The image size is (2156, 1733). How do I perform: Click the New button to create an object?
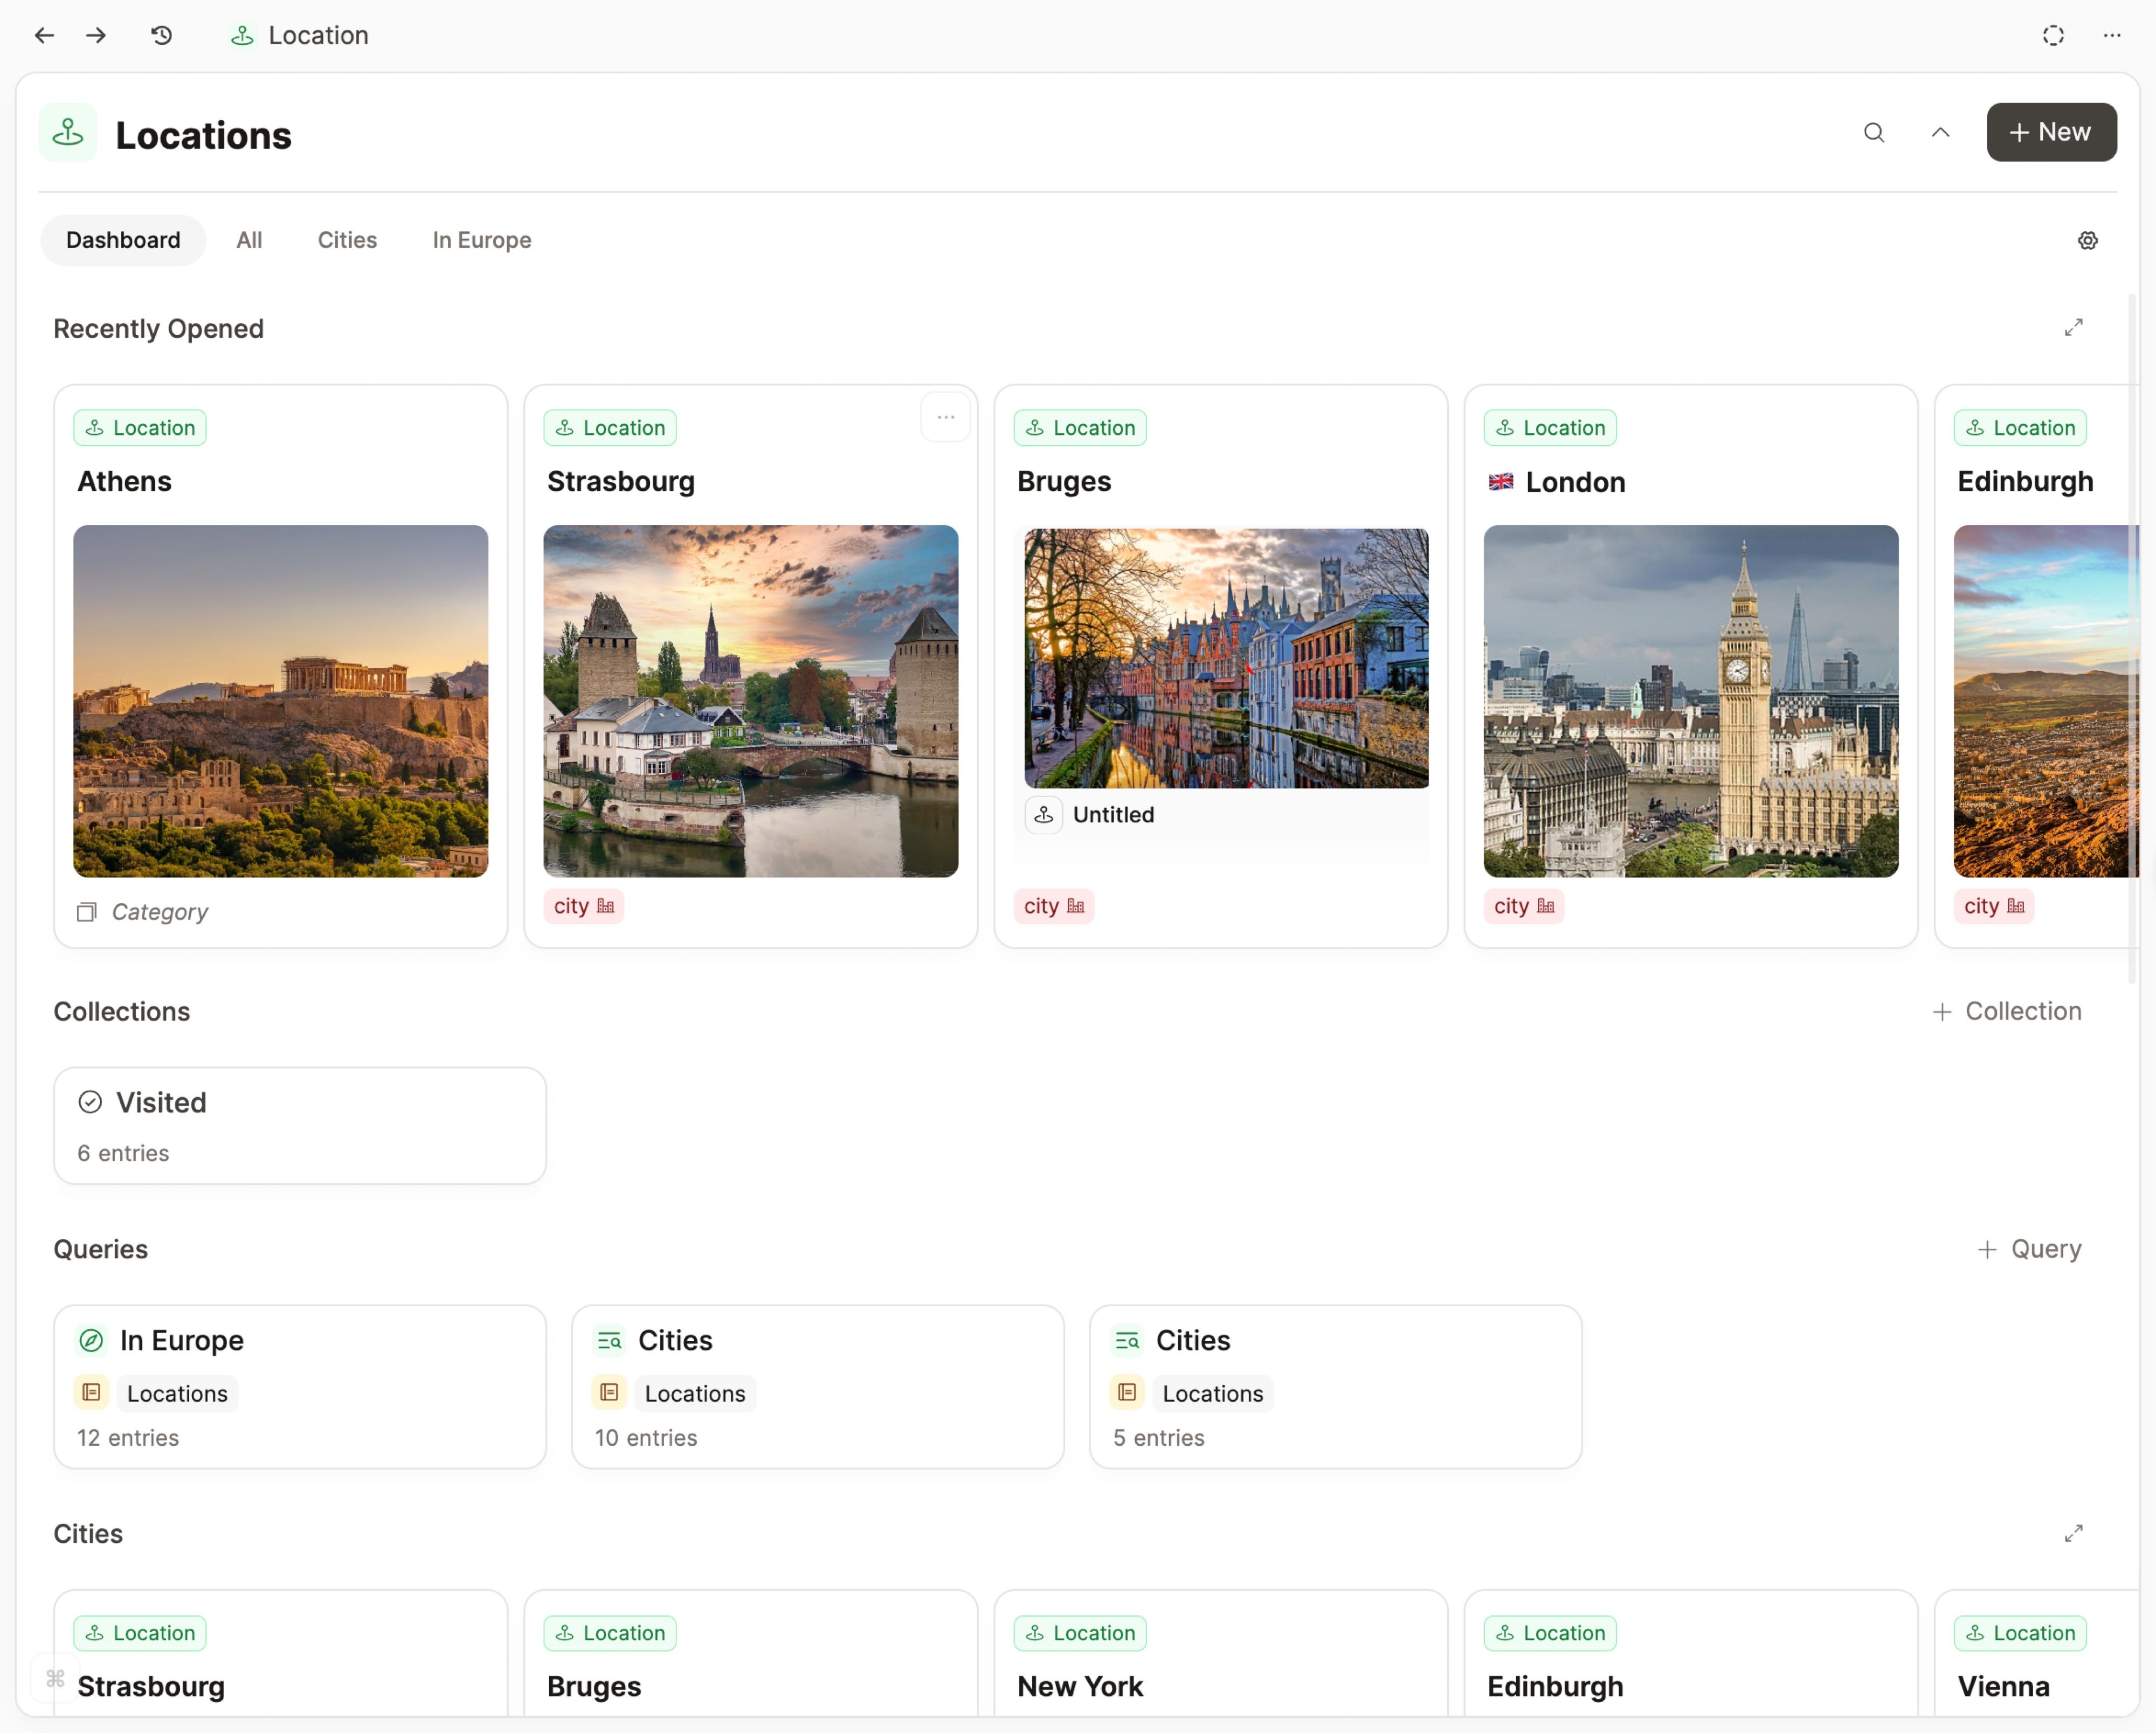pyautogui.click(x=2050, y=132)
